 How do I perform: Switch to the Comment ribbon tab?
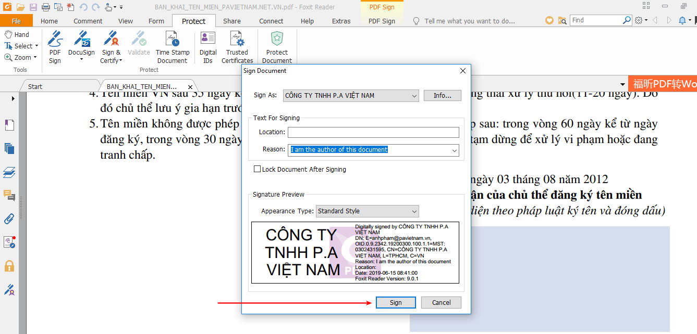click(x=88, y=21)
